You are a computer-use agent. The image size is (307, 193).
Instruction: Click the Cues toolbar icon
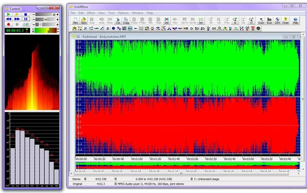click(261, 20)
